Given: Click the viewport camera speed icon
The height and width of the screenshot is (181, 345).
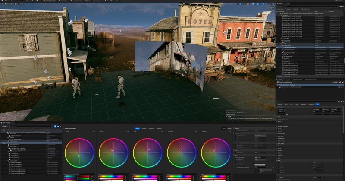Looking at the screenshot, I should tap(270, 4).
